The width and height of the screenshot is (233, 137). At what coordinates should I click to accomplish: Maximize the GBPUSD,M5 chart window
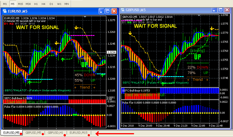pyautogui.click(x=221, y=10)
